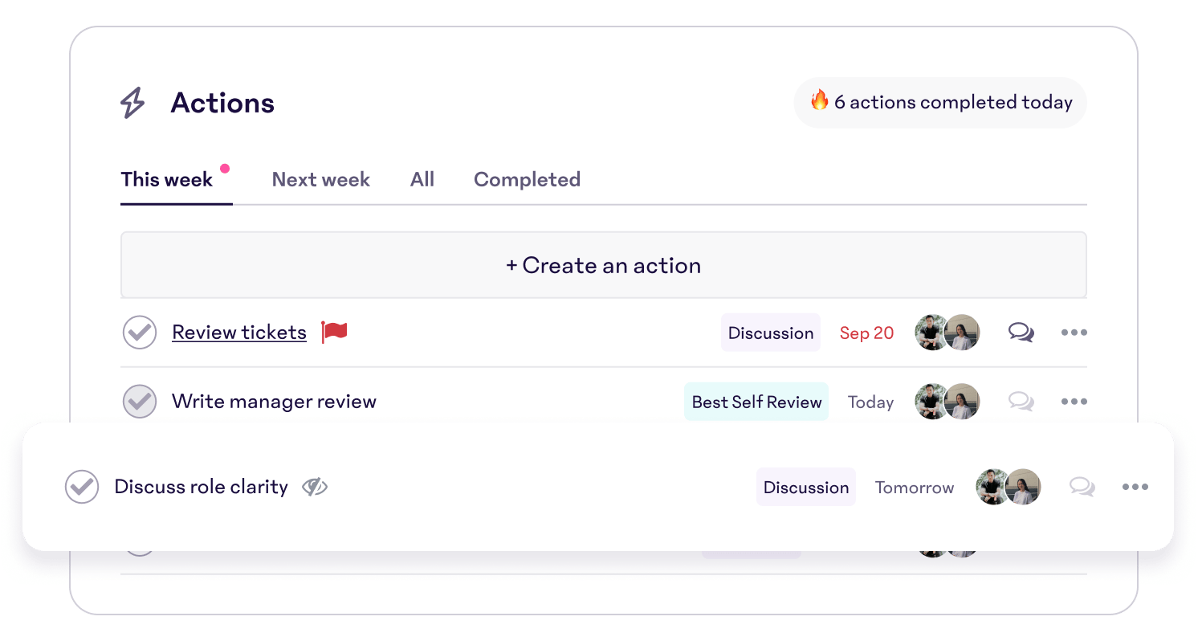Image resolution: width=1198 pixels, height=641 pixels.
Task: Mark Review tickets as complete
Action: tap(140, 333)
